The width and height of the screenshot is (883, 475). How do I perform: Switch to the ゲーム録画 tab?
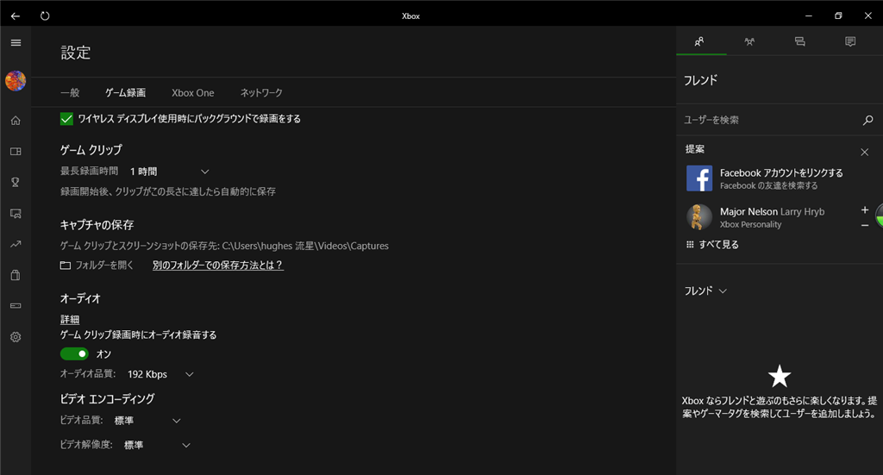click(x=125, y=93)
